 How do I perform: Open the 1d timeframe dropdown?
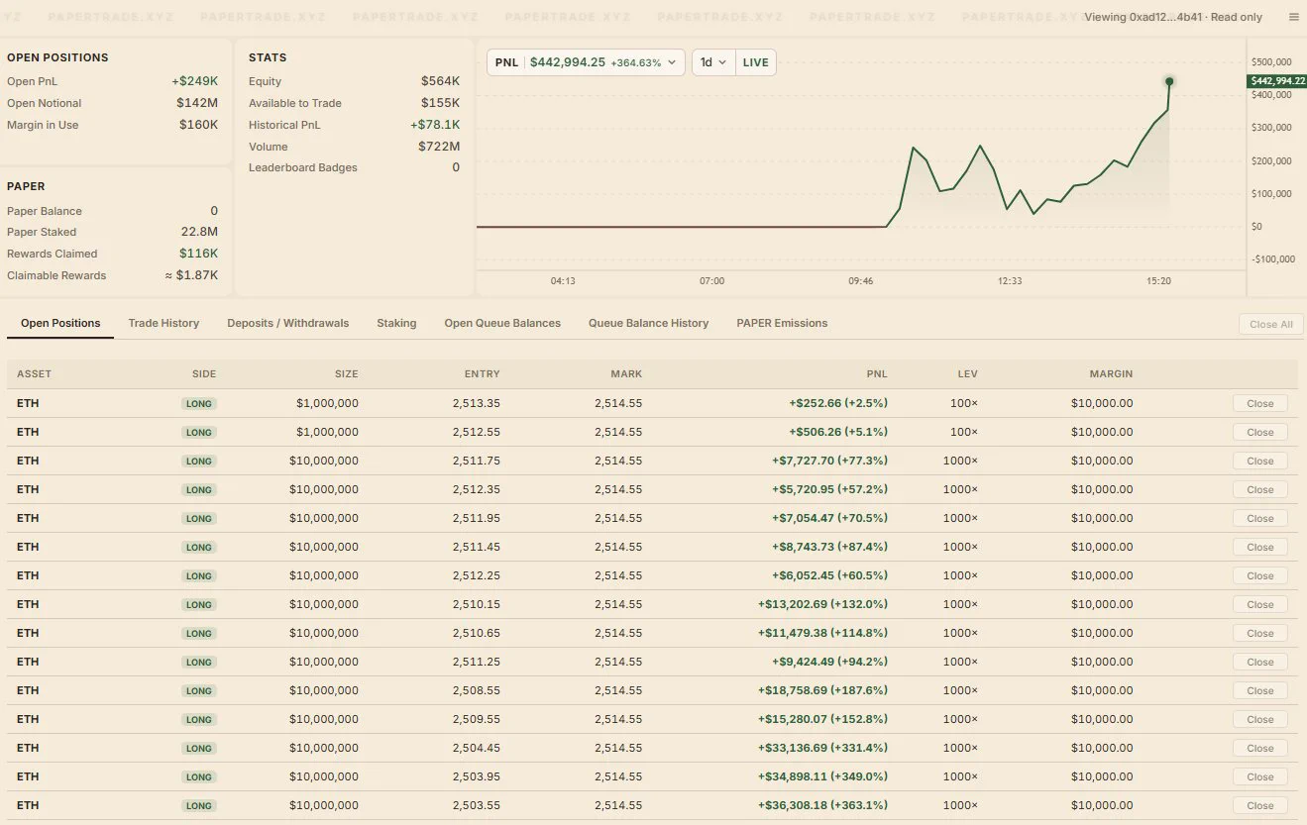[x=713, y=62]
